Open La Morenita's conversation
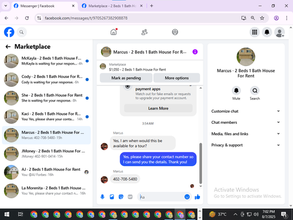This screenshot has width=293, height=220. (x=46, y=191)
